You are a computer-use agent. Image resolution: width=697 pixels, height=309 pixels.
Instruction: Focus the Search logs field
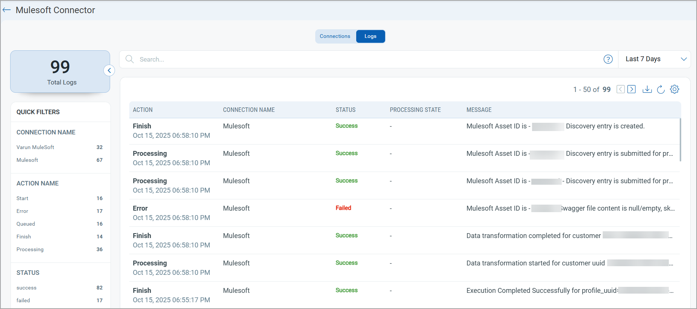pyautogui.click(x=368, y=59)
